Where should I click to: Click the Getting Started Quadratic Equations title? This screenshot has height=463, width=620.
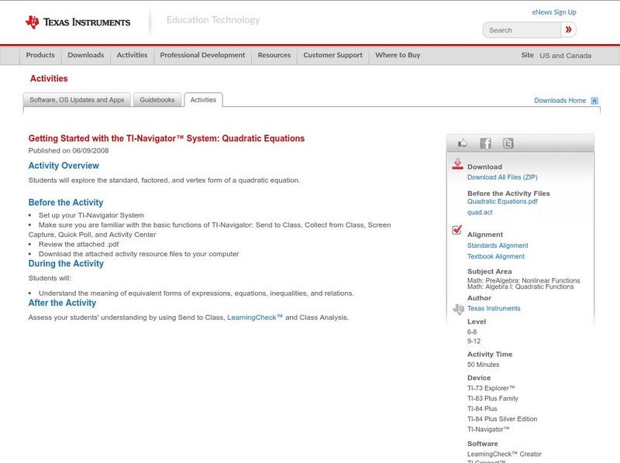coord(167,139)
